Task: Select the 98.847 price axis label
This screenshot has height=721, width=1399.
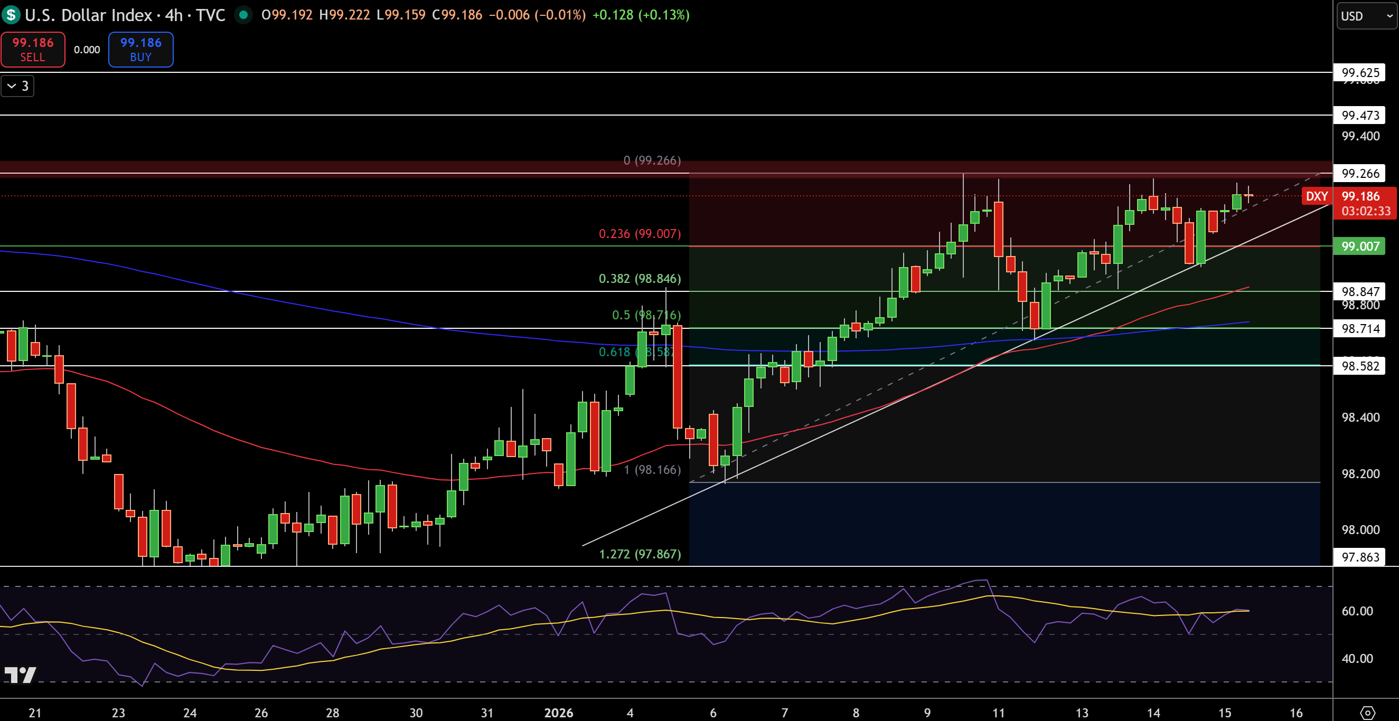Action: (x=1360, y=291)
